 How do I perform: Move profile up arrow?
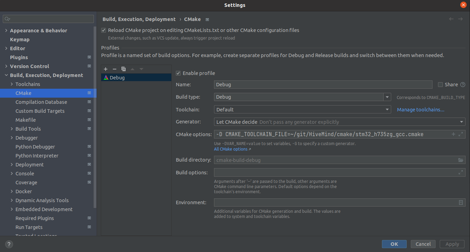point(132,69)
